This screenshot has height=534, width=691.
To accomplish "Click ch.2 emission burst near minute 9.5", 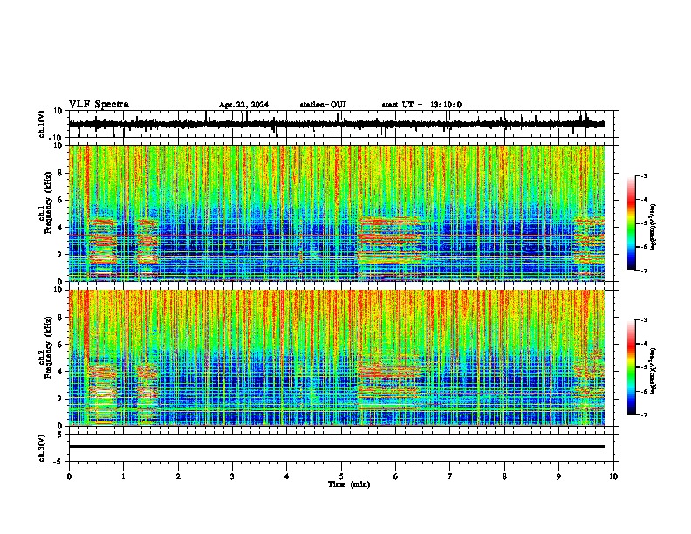I will click(589, 383).
